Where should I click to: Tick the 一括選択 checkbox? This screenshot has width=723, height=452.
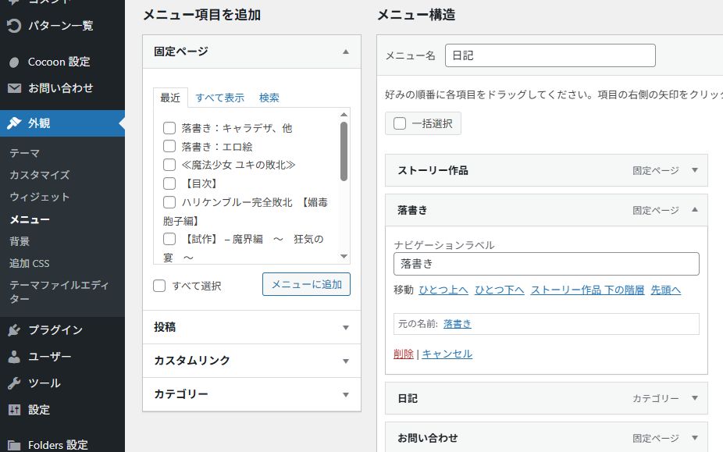(x=400, y=123)
